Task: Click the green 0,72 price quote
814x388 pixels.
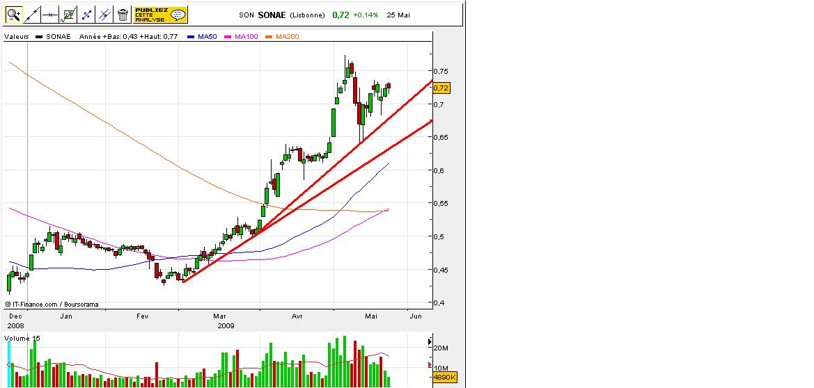Action: tap(341, 15)
